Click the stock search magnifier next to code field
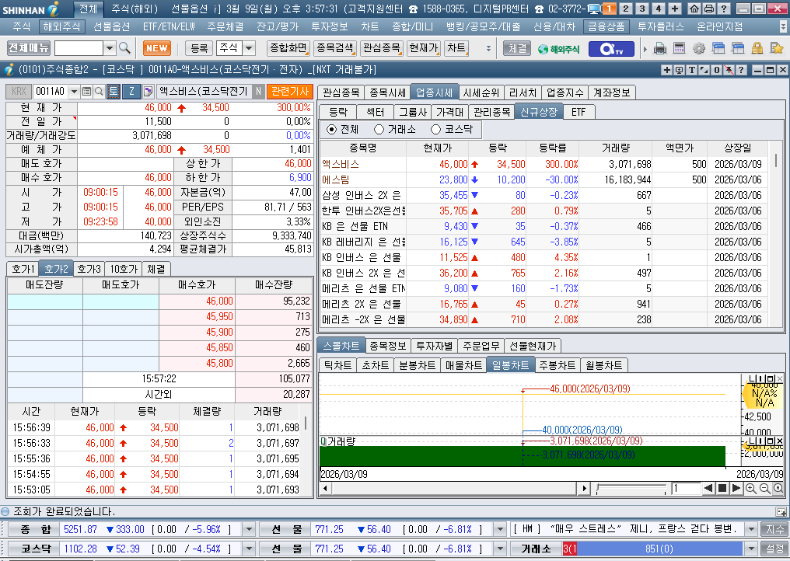The image size is (790, 561). pos(100,91)
